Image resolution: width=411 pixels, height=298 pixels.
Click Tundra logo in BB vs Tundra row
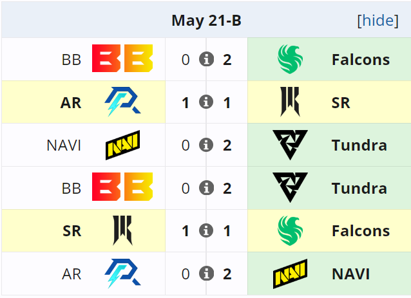289,188
